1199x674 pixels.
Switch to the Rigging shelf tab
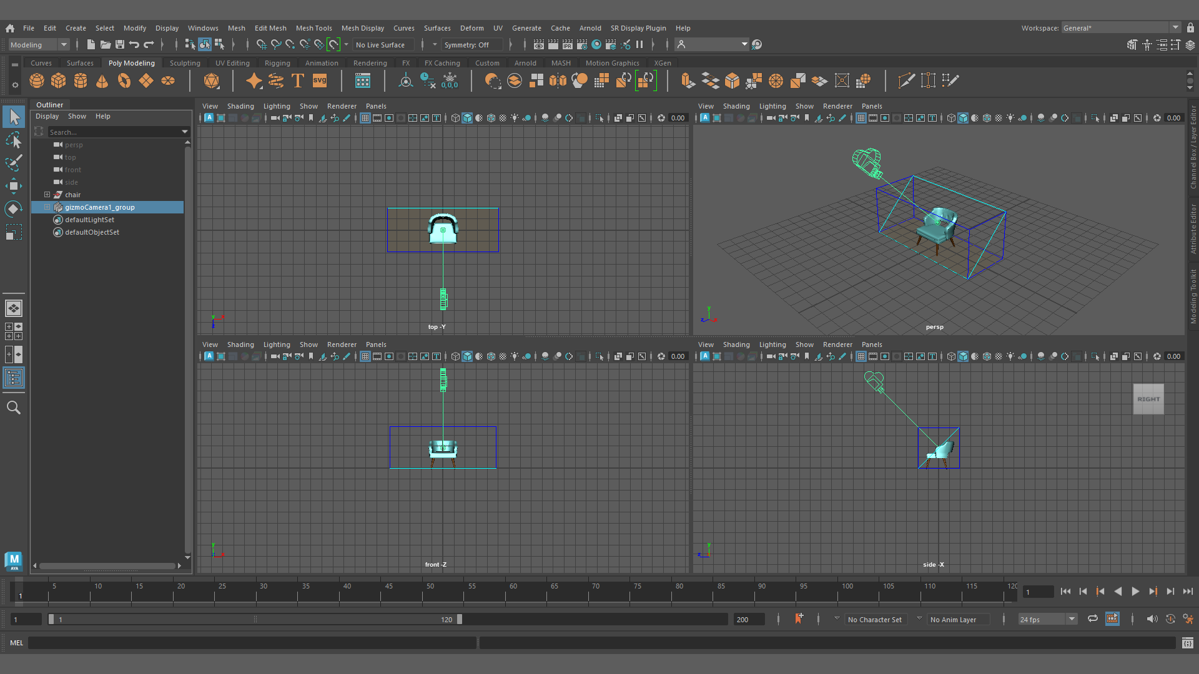pyautogui.click(x=277, y=63)
